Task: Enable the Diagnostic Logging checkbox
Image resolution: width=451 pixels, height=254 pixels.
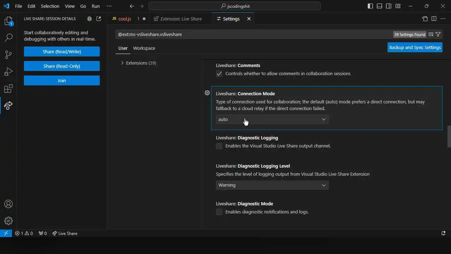Action: click(219, 146)
